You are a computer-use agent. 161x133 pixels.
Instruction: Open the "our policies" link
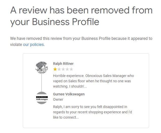(x=33, y=45)
